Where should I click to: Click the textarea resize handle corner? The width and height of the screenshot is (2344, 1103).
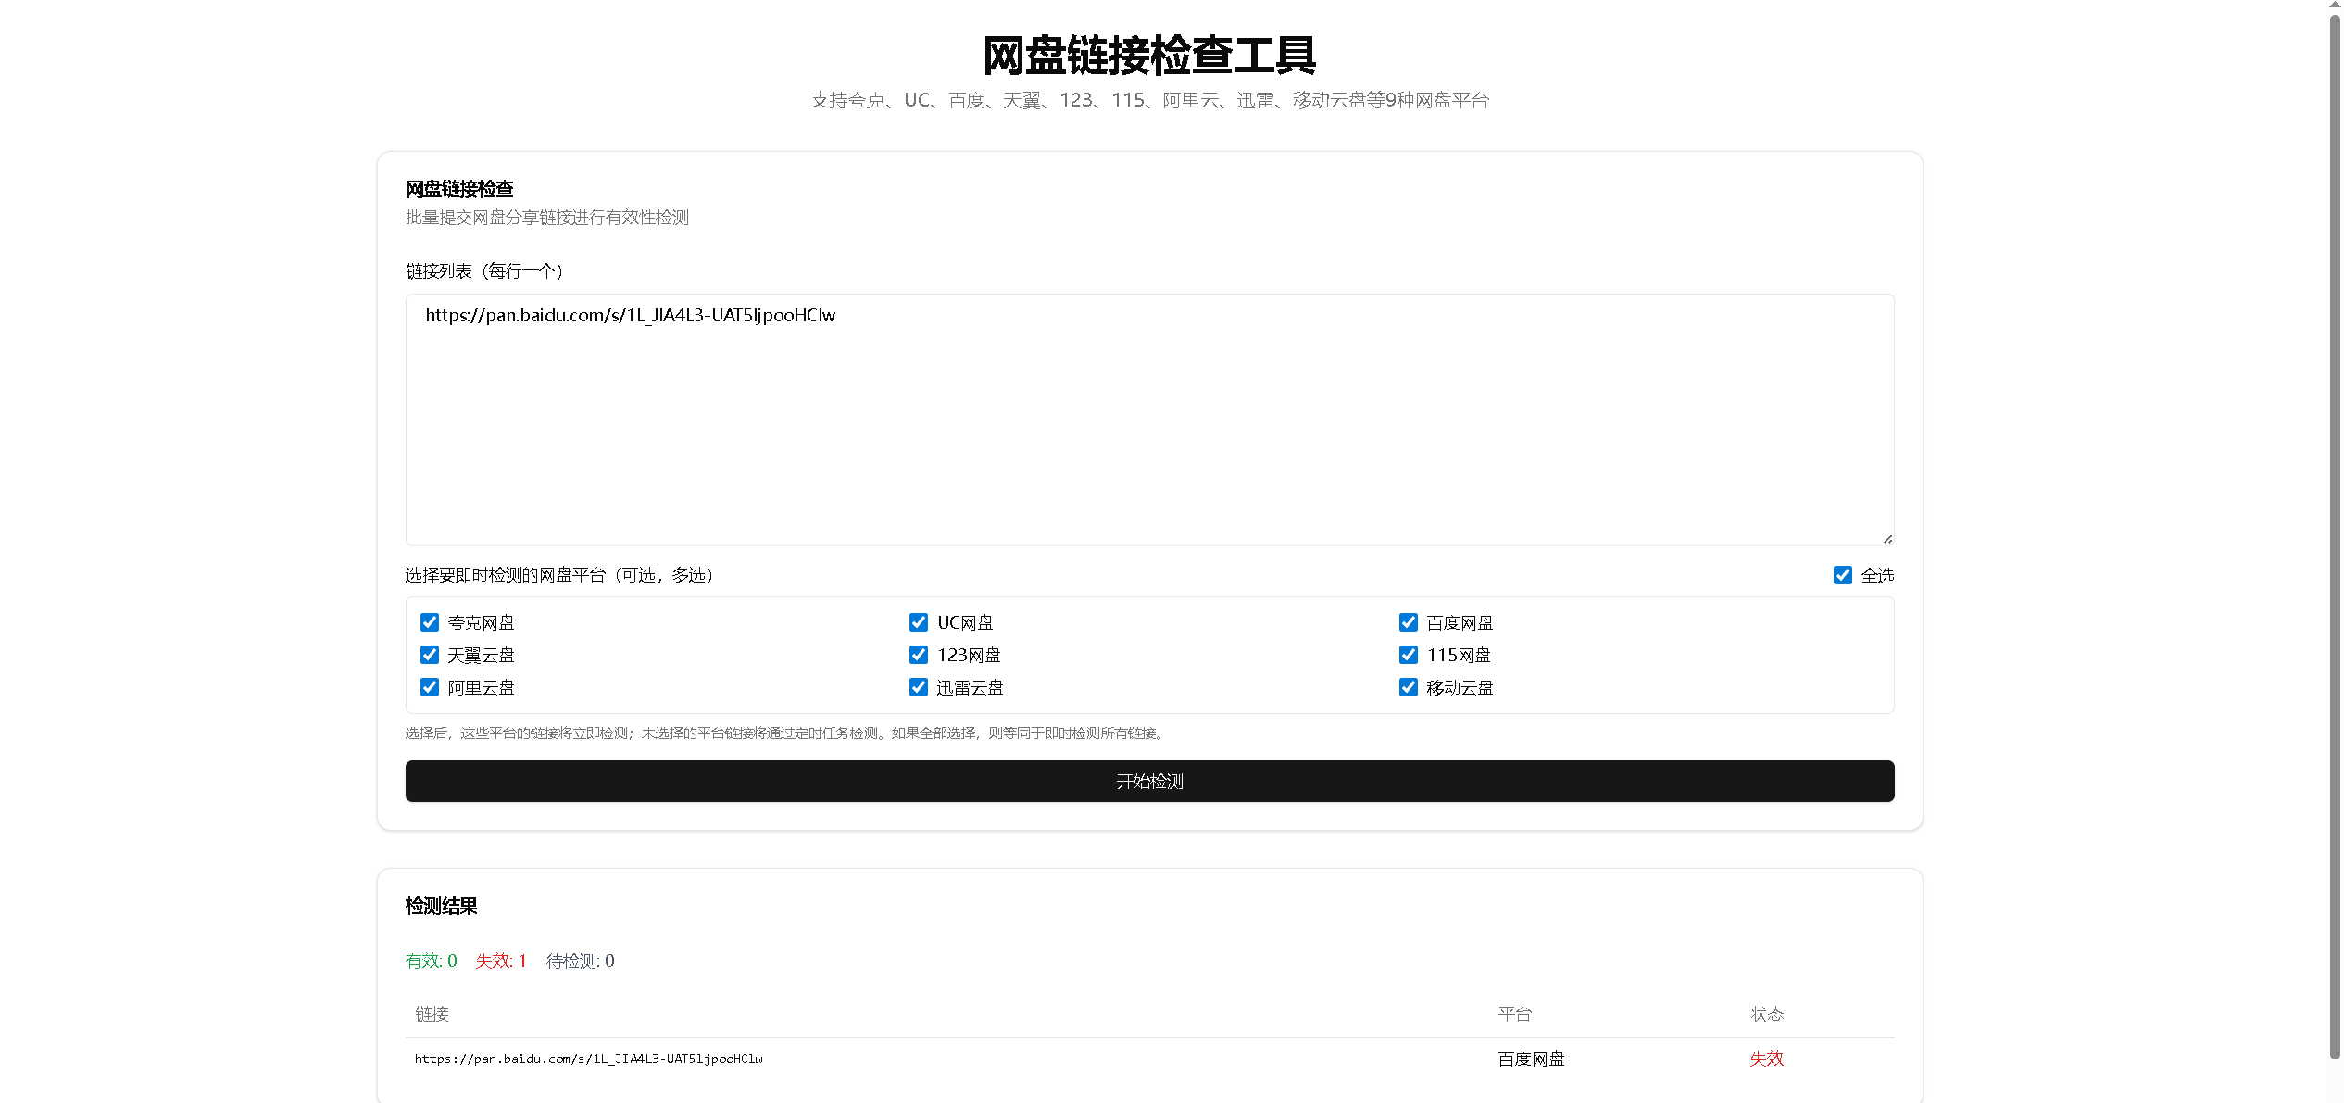(x=1887, y=539)
